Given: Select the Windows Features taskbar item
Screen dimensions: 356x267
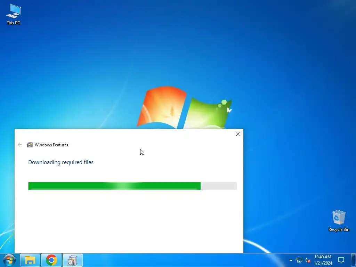Looking at the screenshot, I should [72, 260].
